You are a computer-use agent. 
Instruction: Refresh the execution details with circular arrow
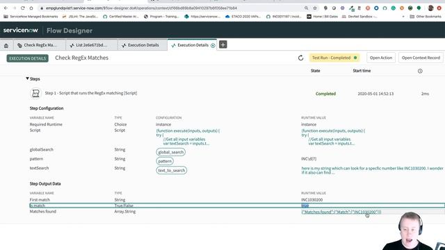(301, 58)
